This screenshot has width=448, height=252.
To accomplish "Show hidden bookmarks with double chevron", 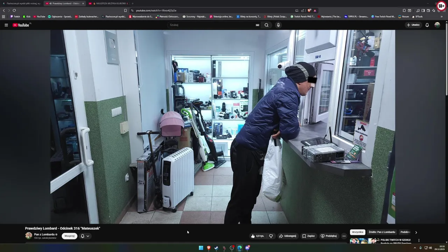I will pyautogui.click(x=441, y=16).
